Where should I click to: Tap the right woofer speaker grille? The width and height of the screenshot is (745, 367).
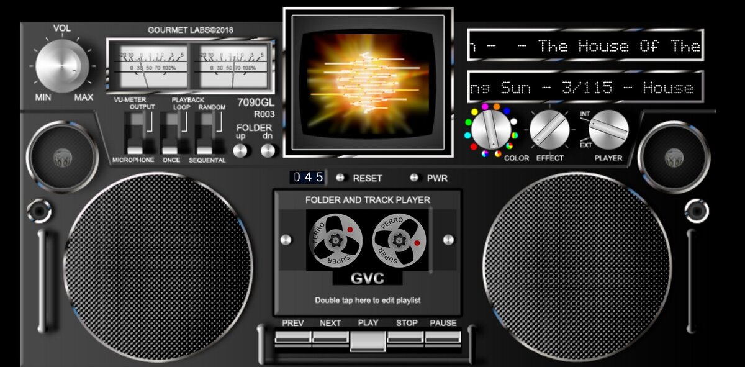(x=577, y=267)
